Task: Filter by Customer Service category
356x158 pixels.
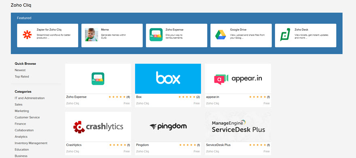Action: click(x=27, y=118)
